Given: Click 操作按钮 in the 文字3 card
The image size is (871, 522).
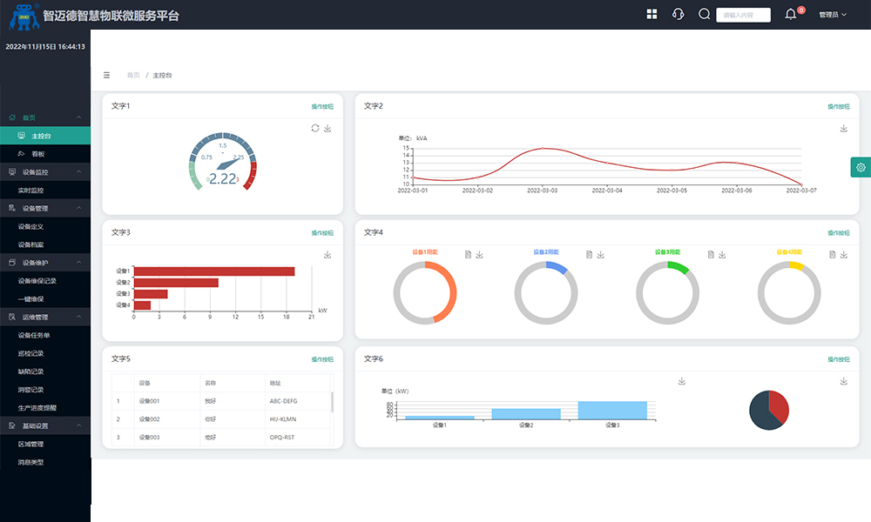Looking at the screenshot, I should (322, 233).
